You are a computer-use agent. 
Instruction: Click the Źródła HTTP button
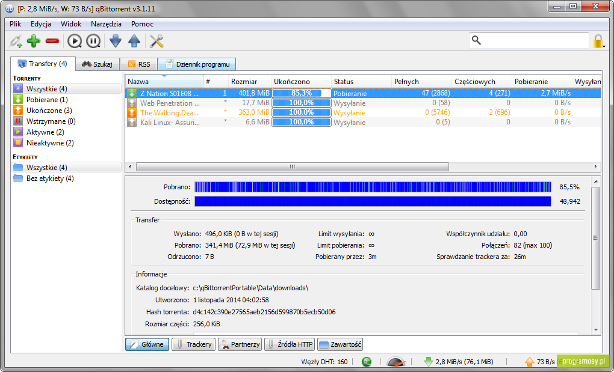pos(290,344)
